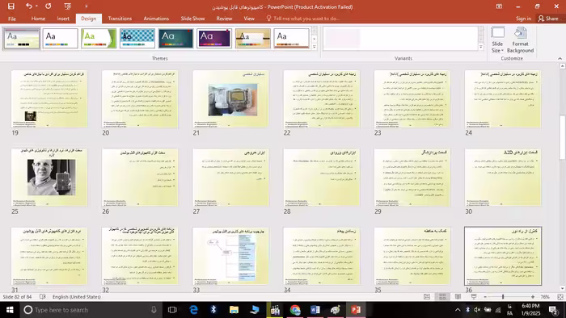Switch to the Animations tab
566x318 pixels.
pyautogui.click(x=156, y=19)
